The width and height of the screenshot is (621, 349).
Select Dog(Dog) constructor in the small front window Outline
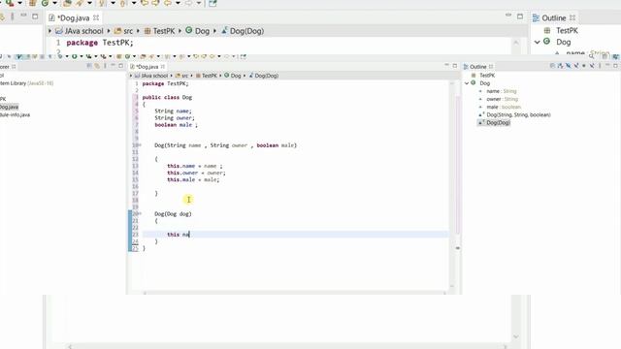[498, 123]
